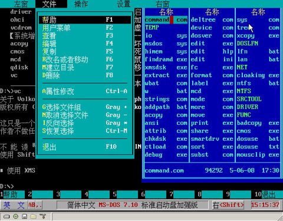Choose 查看 F3 in file menu
The height and width of the screenshot is (221, 283).
pyautogui.click(x=85, y=35)
